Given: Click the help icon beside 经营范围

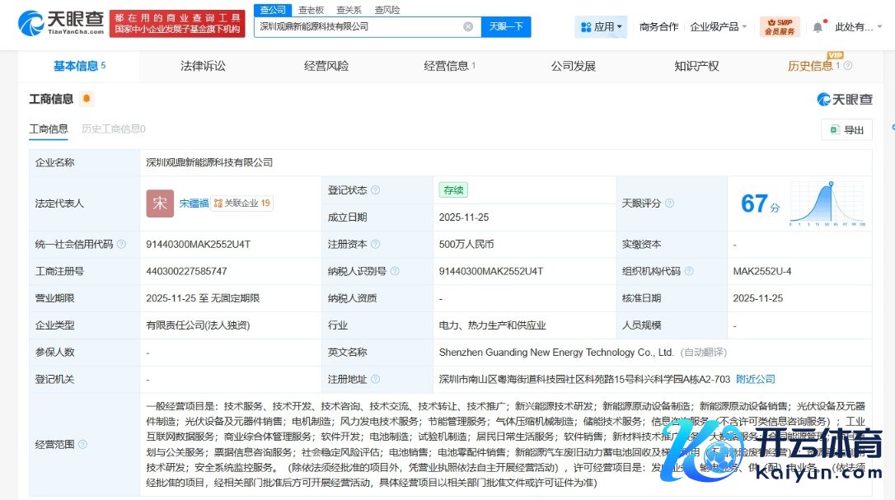Looking at the screenshot, I should point(82,444).
